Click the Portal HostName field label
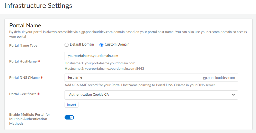 [23, 61]
